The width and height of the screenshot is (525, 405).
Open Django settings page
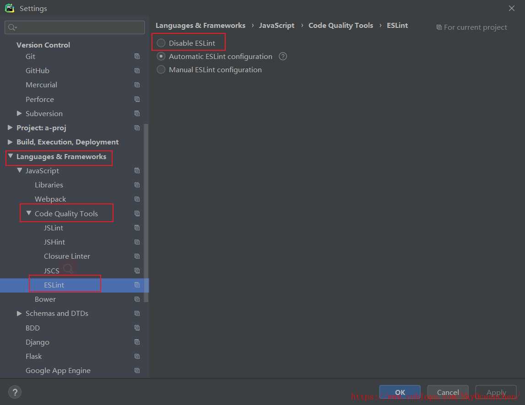point(38,342)
